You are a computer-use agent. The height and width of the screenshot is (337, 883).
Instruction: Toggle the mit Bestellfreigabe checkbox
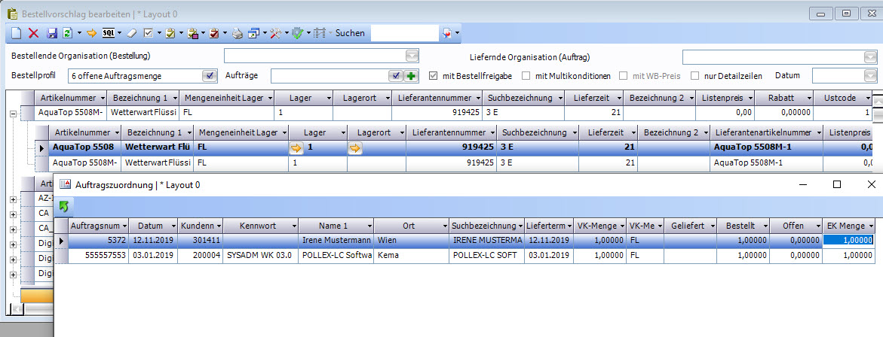point(433,75)
